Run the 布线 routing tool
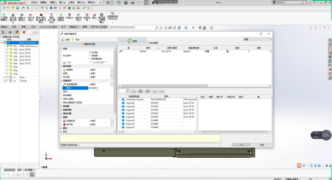This screenshot has height=180, width=332. pos(69,16)
